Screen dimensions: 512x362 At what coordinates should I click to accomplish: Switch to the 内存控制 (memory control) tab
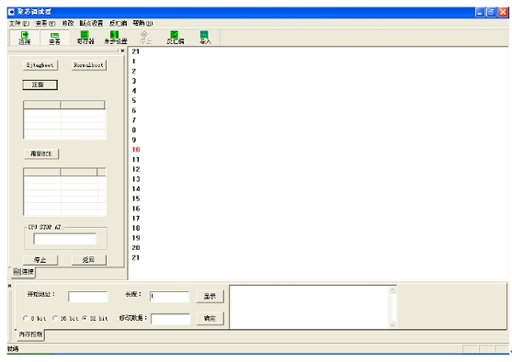[x=30, y=334]
